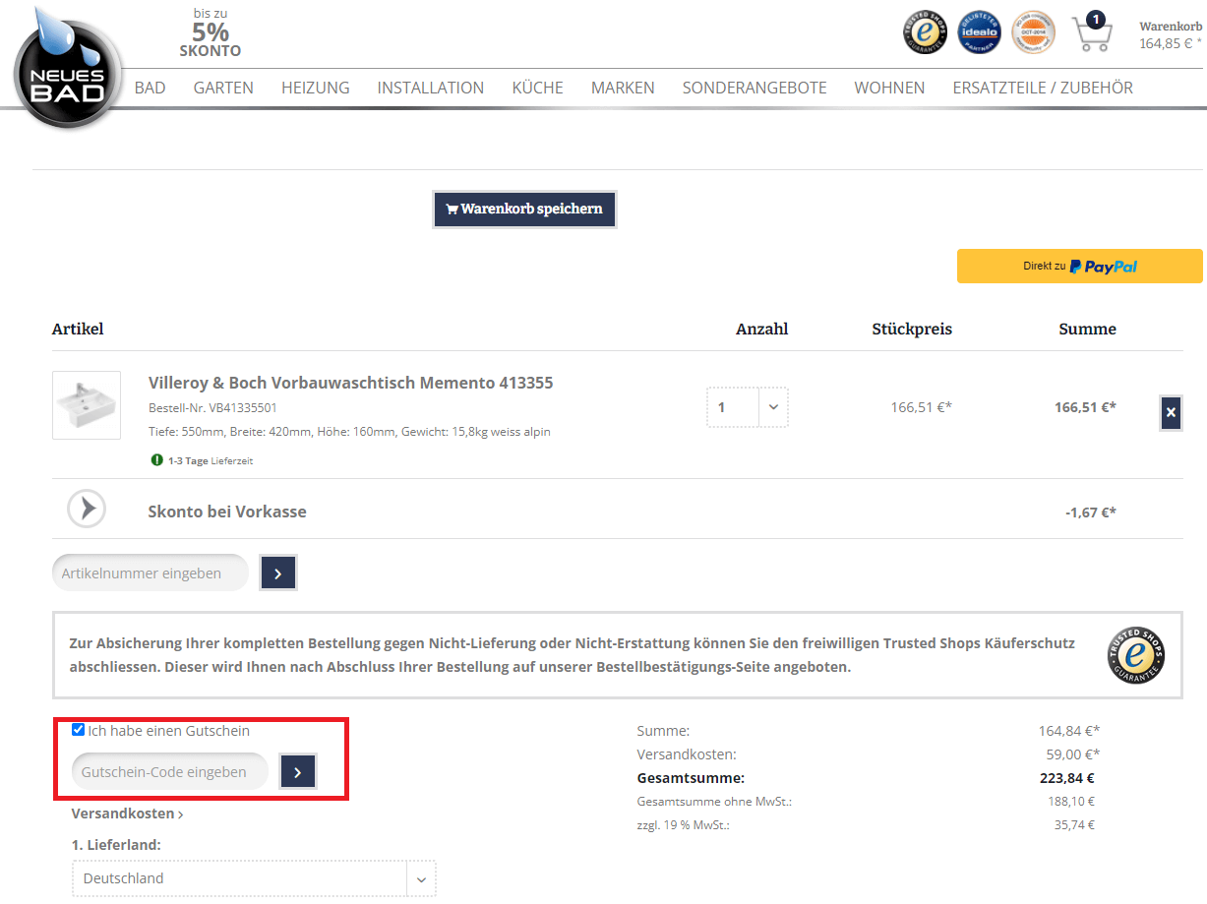1207x904 pixels.
Task: Open the INSTALLATION menu
Action: (431, 88)
